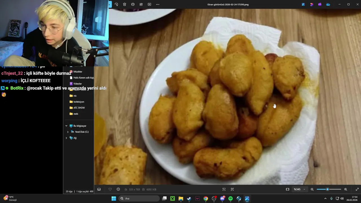This screenshot has width=361, height=203.
Task: Enter fullscreen with the expand arrows icon
Action: tap(357, 189)
